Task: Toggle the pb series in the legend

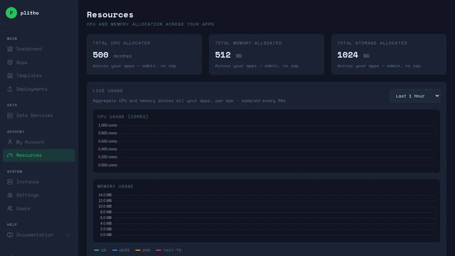Action: pyautogui.click(x=100, y=250)
